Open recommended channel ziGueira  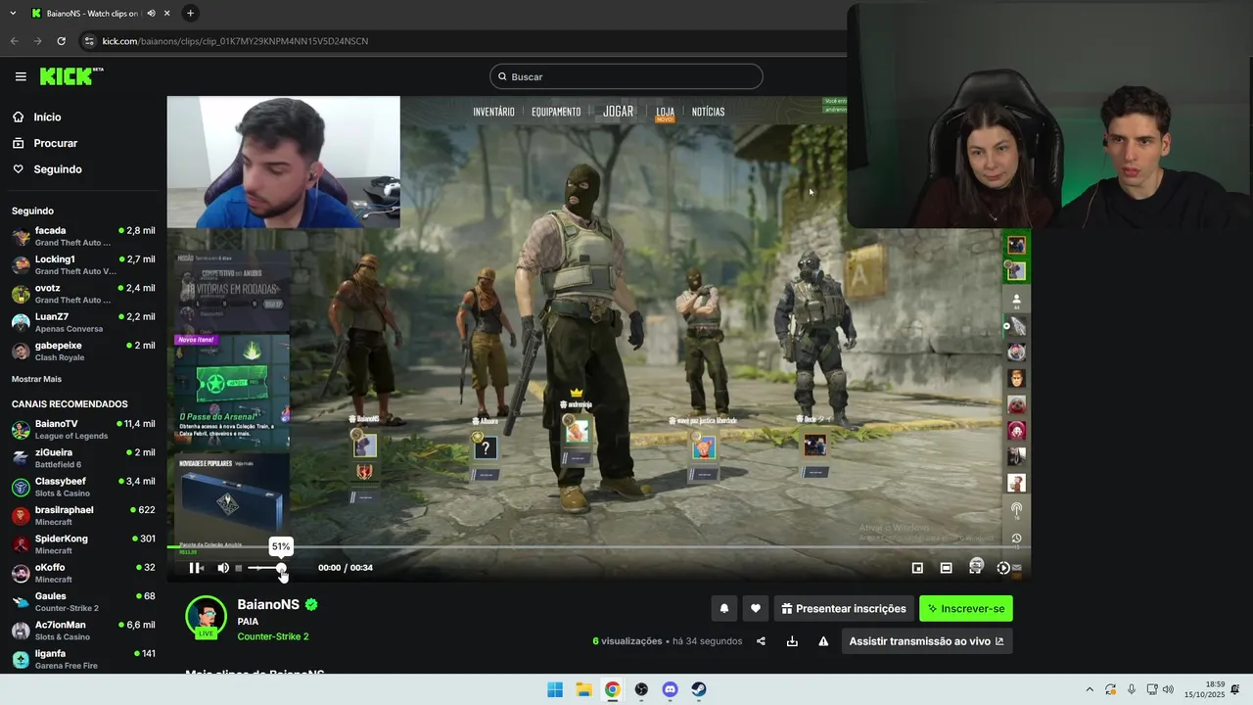coord(82,457)
